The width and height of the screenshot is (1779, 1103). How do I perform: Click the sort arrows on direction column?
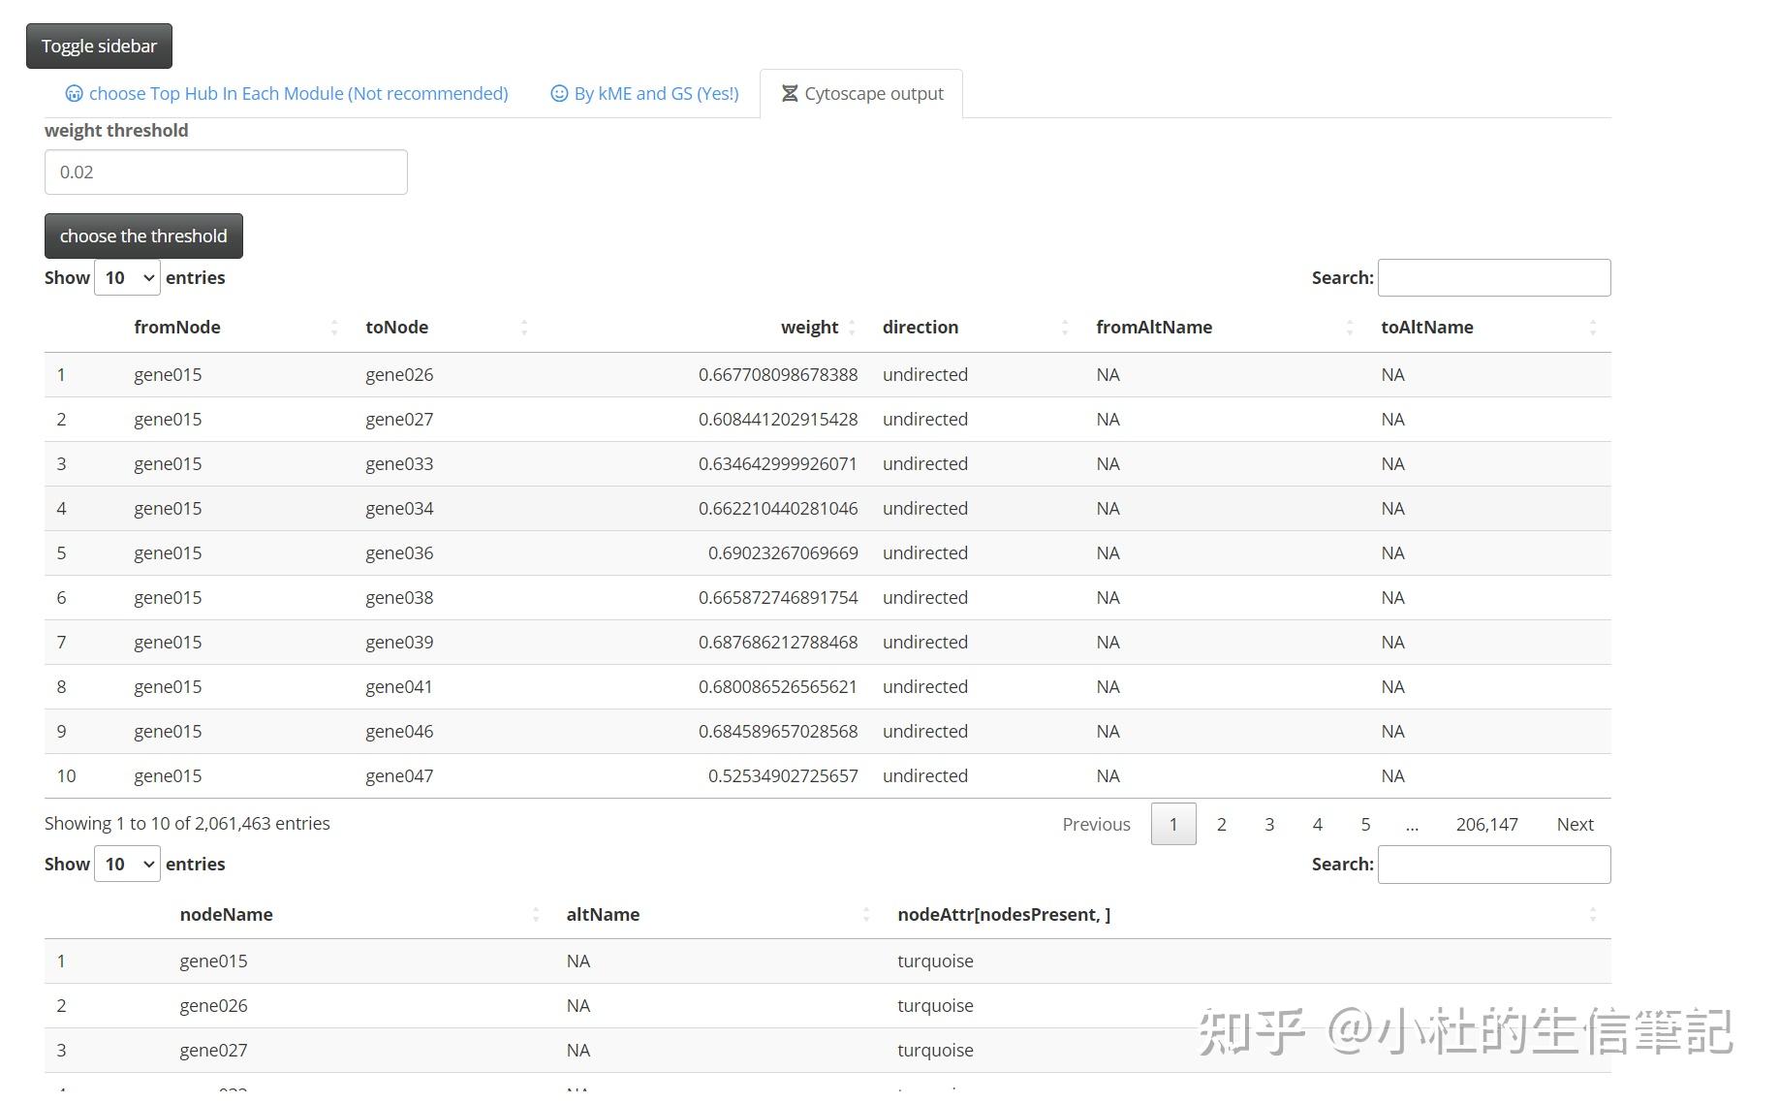click(x=1064, y=327)
